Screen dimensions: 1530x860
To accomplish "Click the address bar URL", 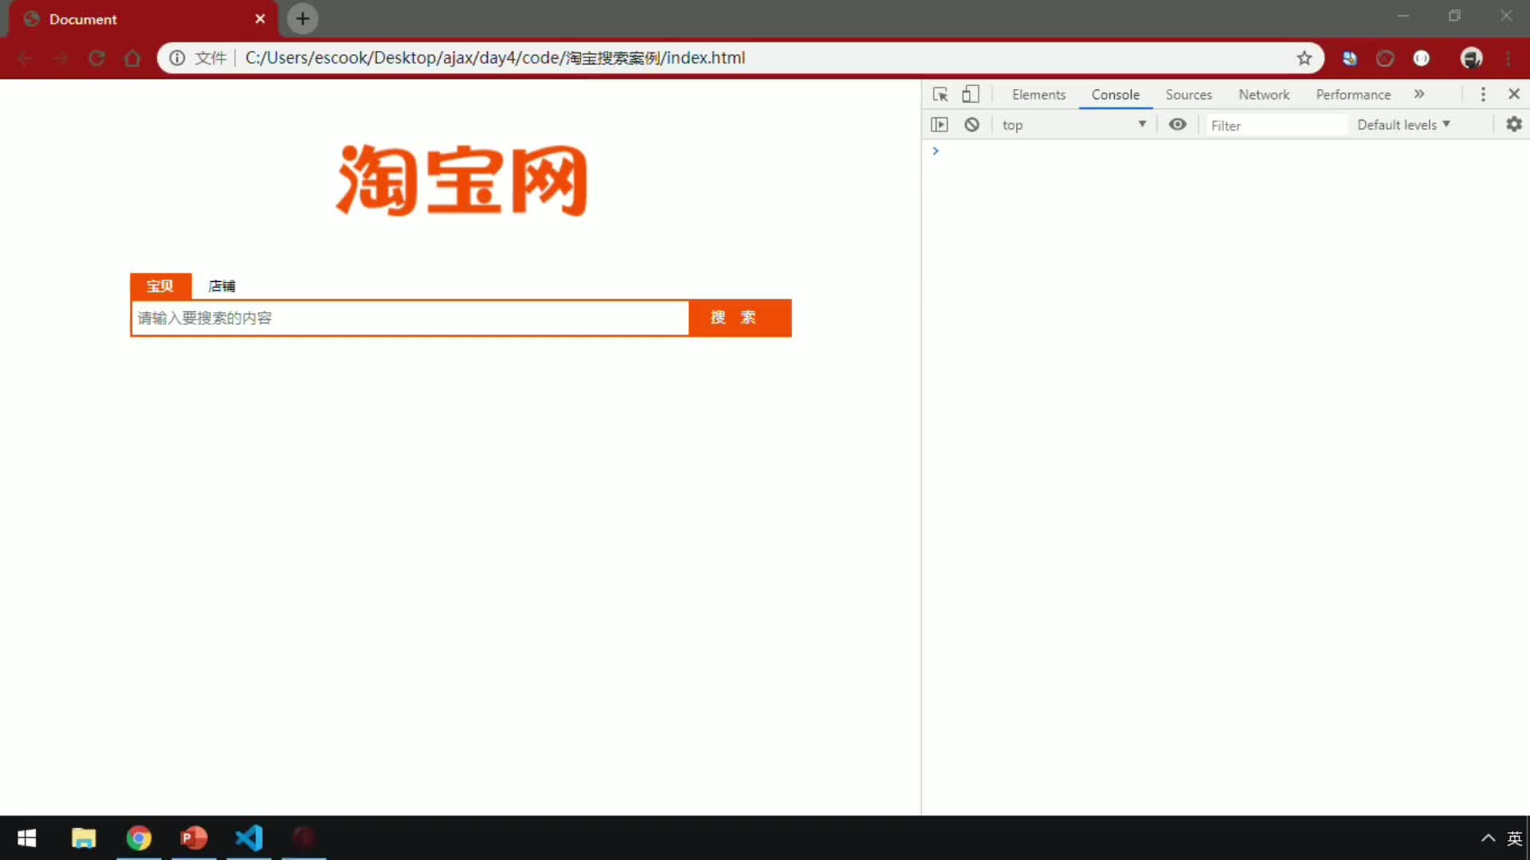I will coord(495,58).
